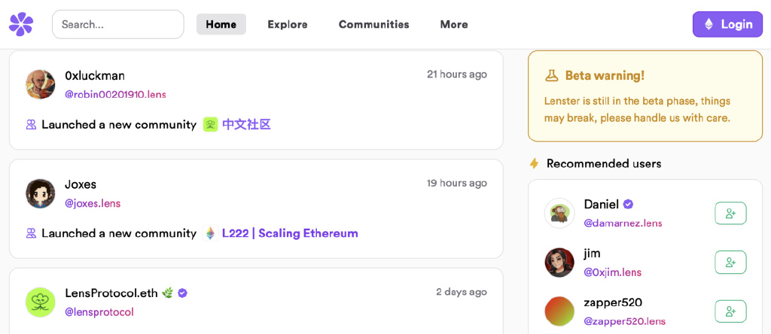Follow zapper520 with the add-user icon
The height and width of the screenshot is (334, 771).
(x=730, y=311)
